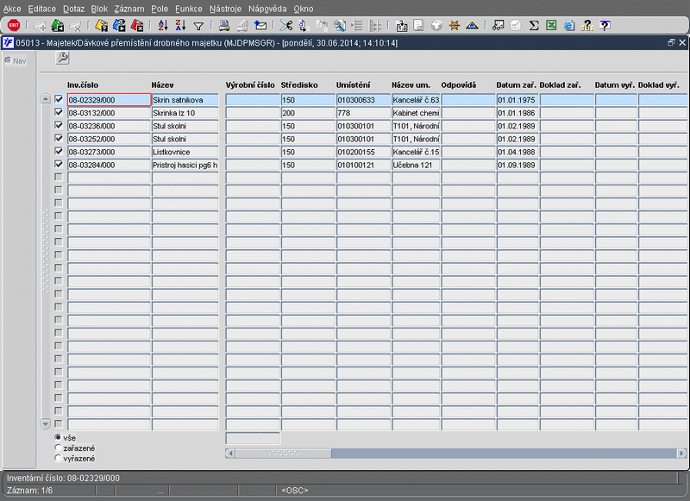690x501 pixels.
Task: Click the empty field below Výrobní číslo column
Action: [253, 438]
